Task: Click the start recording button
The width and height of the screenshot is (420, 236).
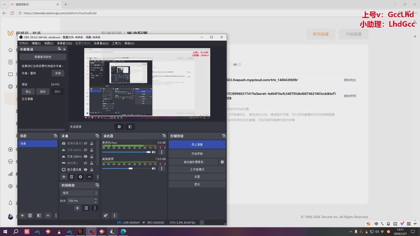Action: tap(197, 154)
